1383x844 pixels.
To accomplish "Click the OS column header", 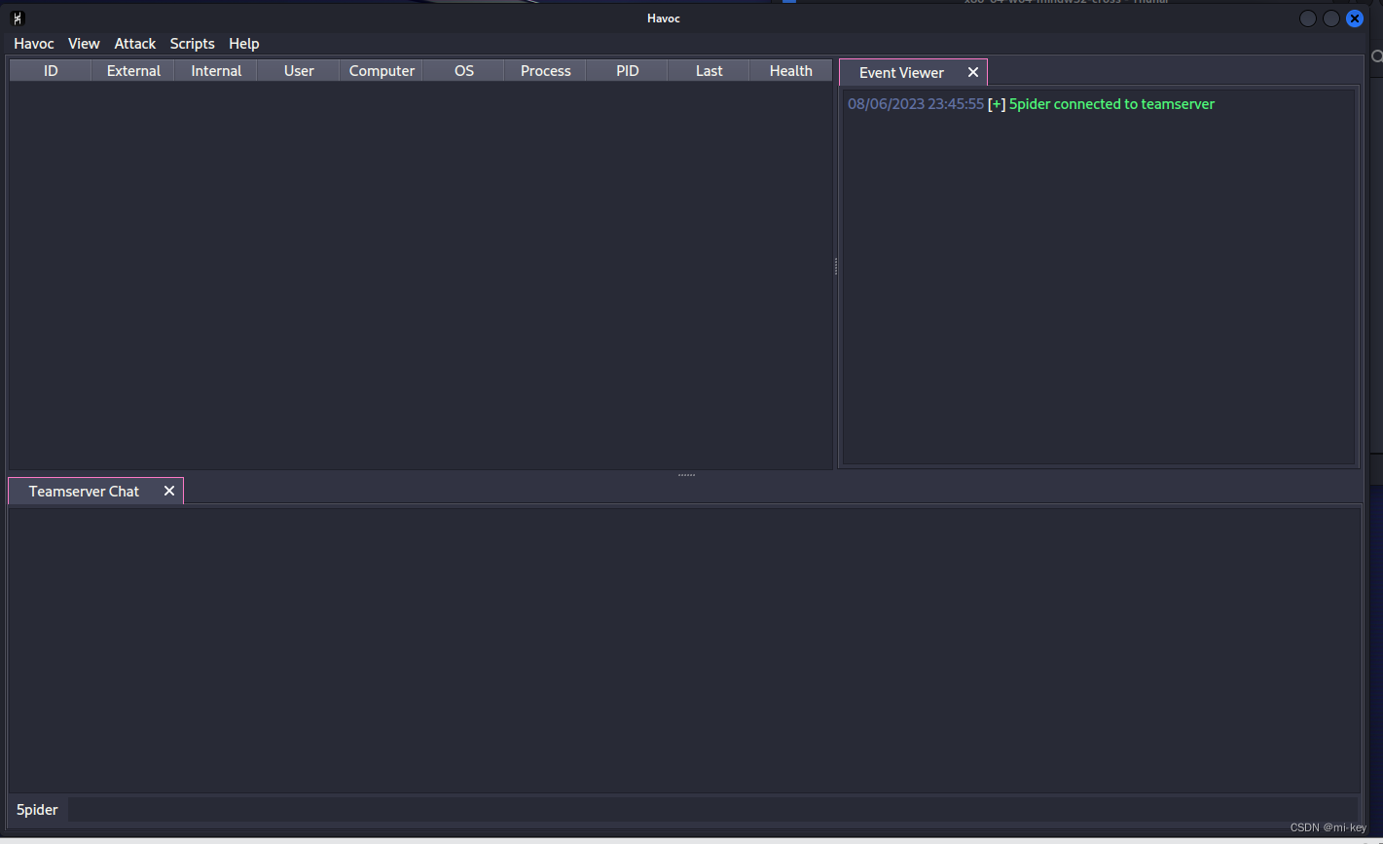I will click(464, 71).
